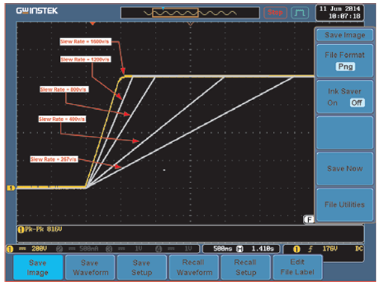The width and height of the screenshot is (380, 287).
Task: Click the orange horizontal trigger position marker
Action: click(93, 23)
